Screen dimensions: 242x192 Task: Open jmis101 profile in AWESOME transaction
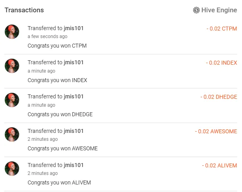[x=74, y=131]
